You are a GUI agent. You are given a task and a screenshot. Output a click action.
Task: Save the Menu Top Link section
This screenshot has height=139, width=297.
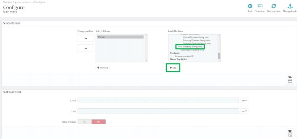click(x=290, y=80)
